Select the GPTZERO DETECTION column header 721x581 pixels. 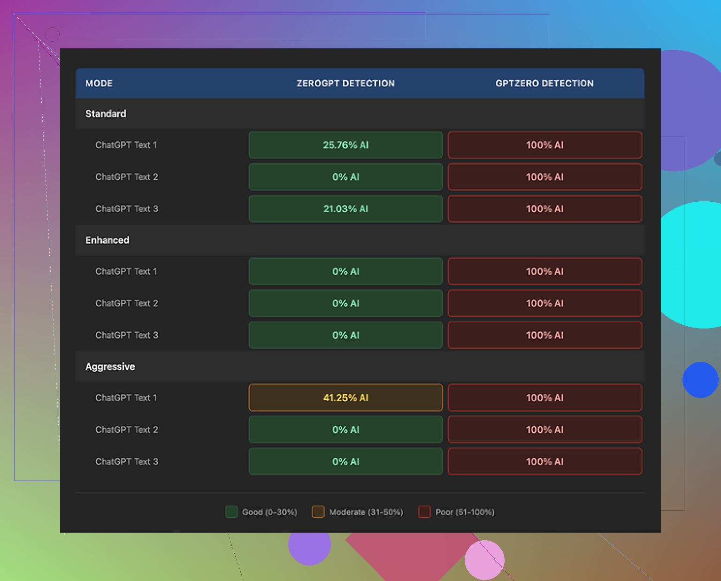tap(545, 84)
